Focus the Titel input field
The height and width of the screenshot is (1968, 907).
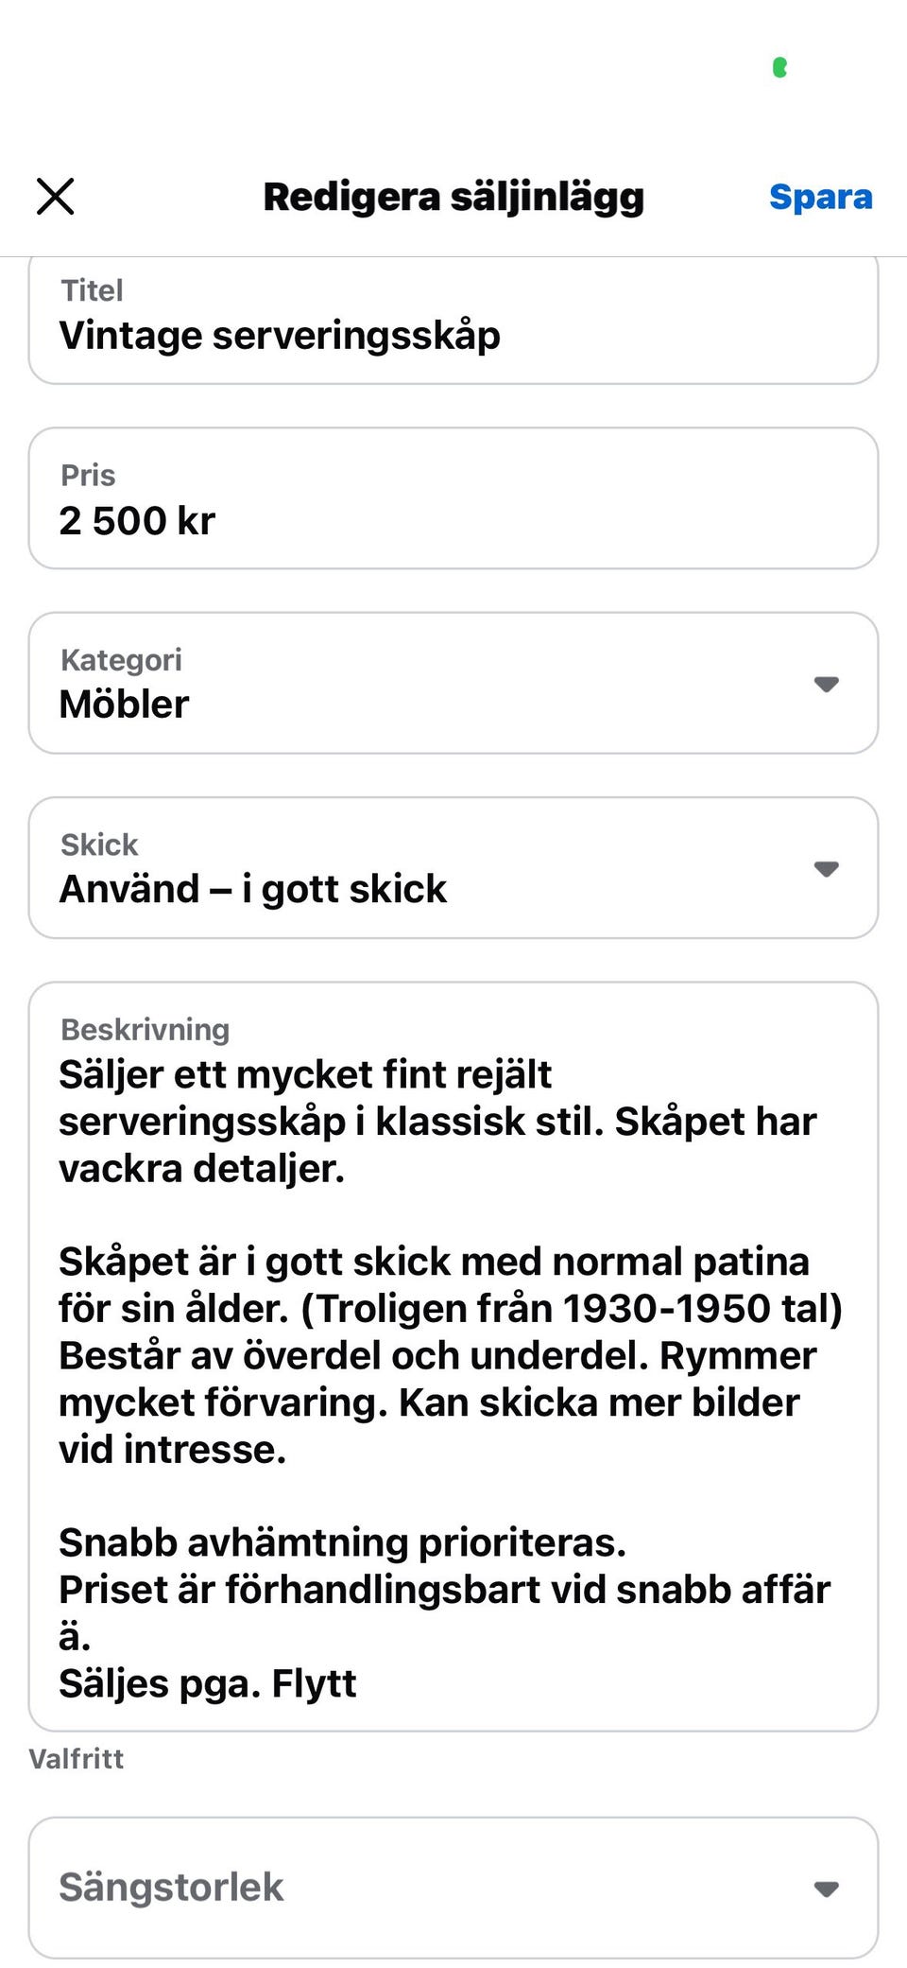(453, 319)
